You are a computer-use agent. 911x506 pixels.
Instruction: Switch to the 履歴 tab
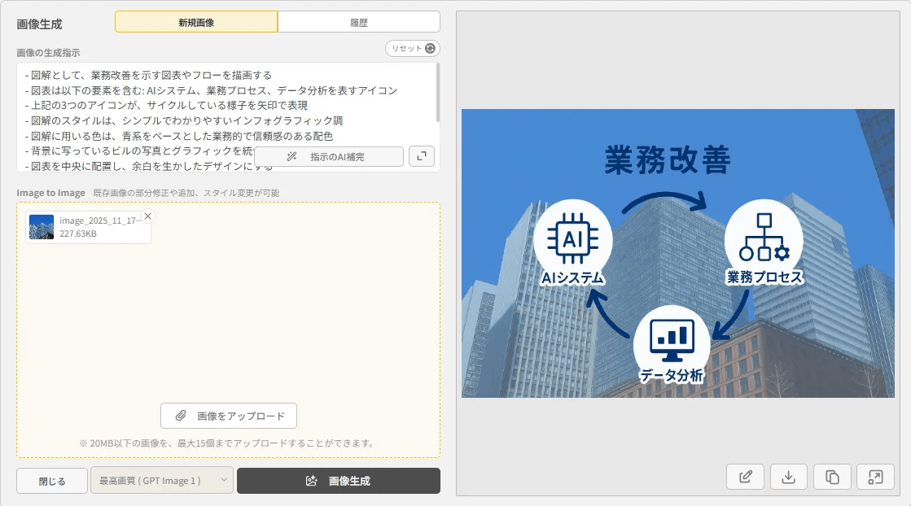(359, 22)
